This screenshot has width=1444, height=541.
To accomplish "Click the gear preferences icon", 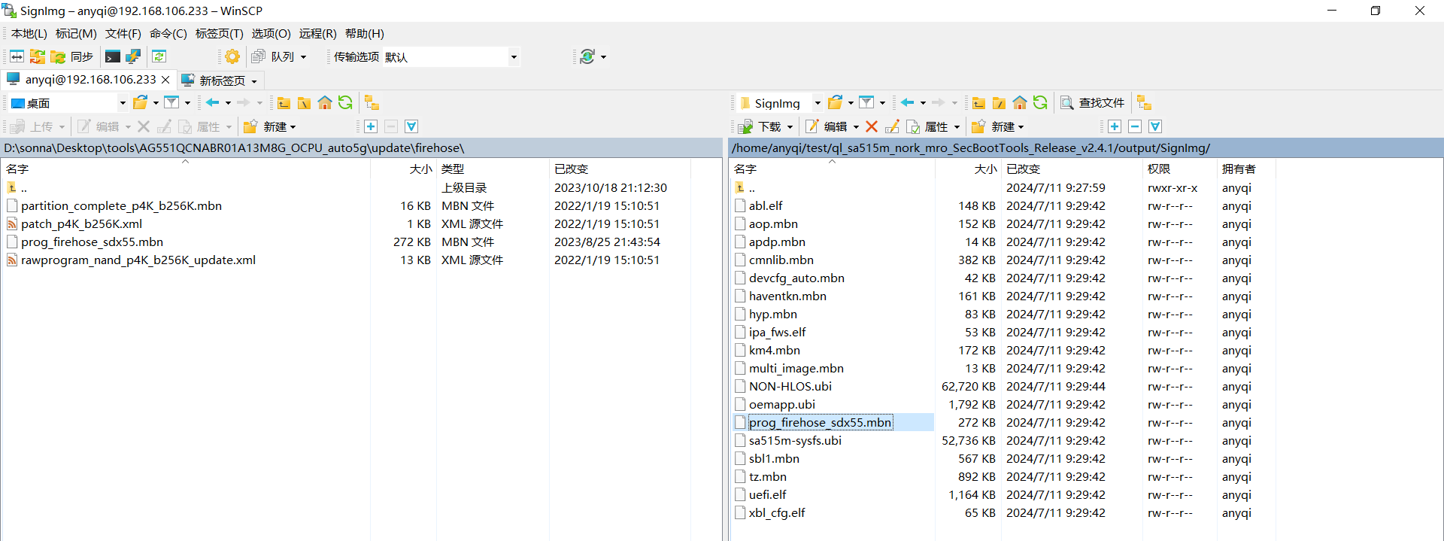I will pos(232,56).
